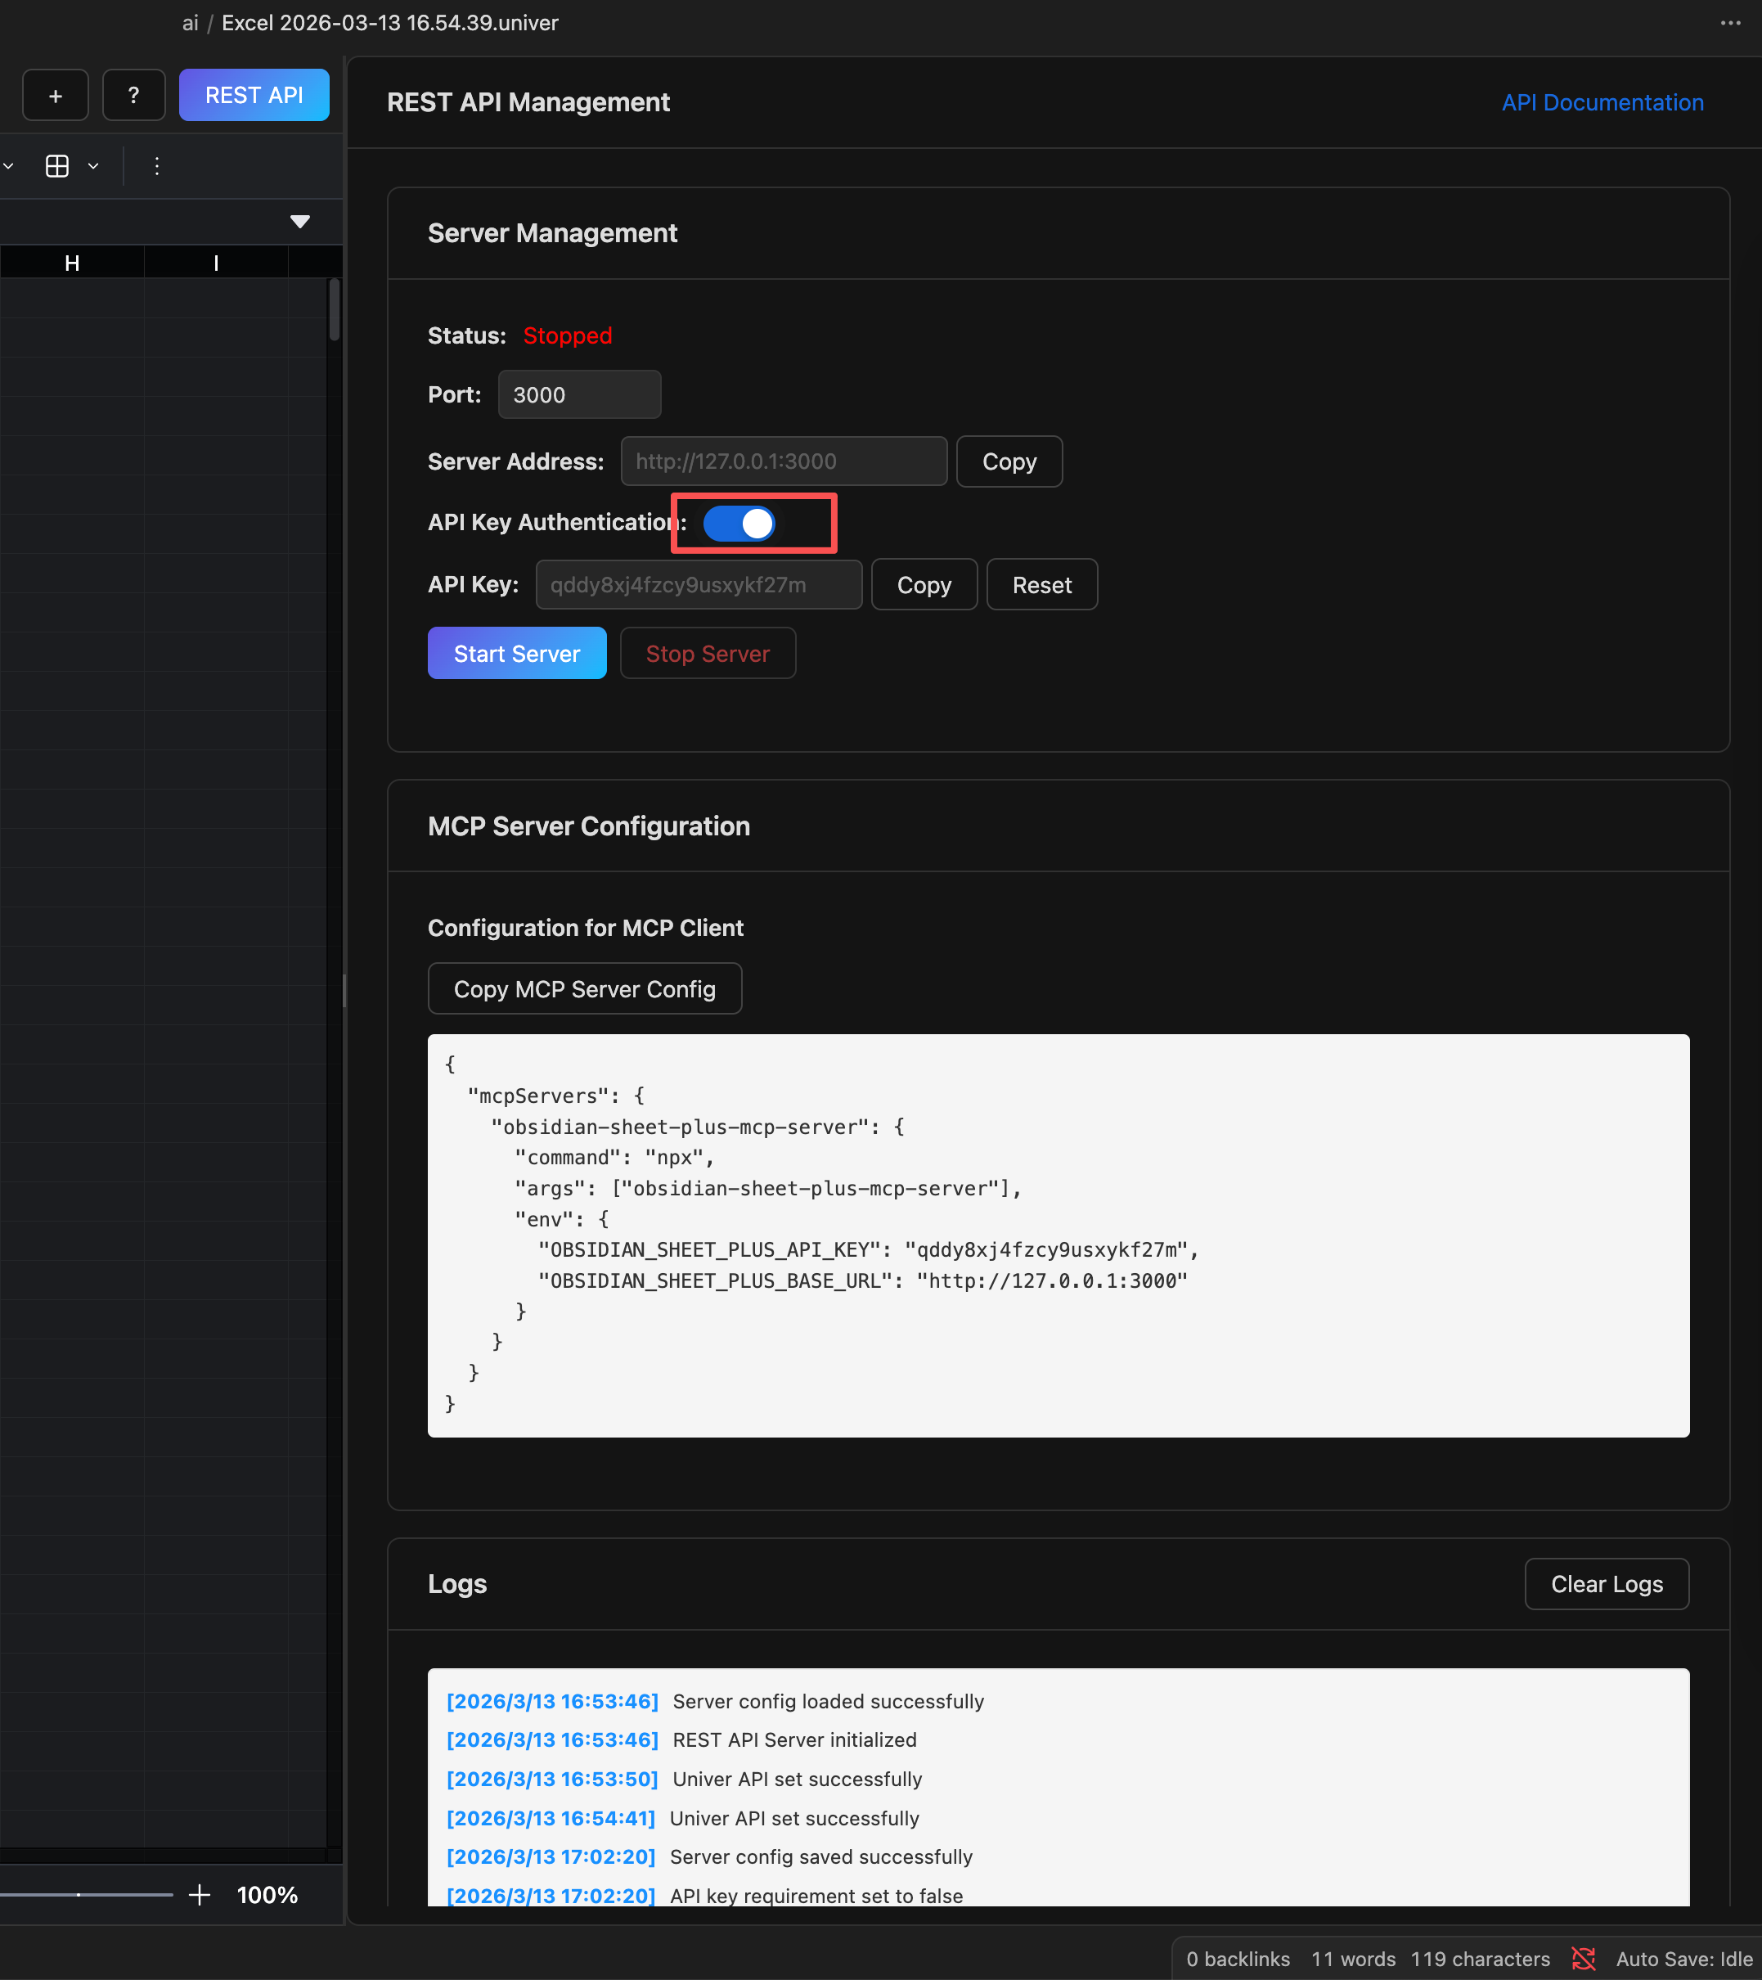The height and width of the screenshot is (1980, 1762).
Task: Clear the server logs
Action: pyautogui.click(x=1606, y=1584)
